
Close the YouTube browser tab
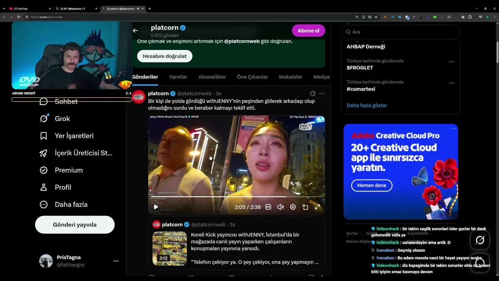[x=50, y=9]
